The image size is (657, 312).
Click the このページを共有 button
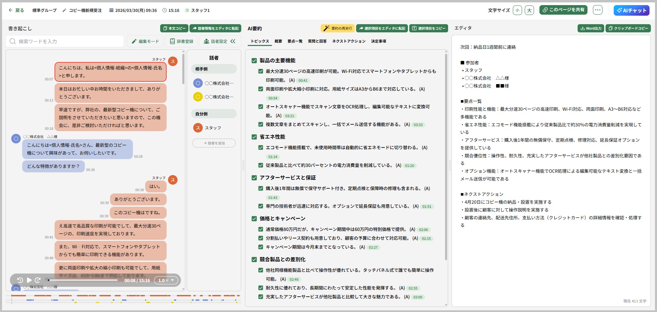point(563,10)
